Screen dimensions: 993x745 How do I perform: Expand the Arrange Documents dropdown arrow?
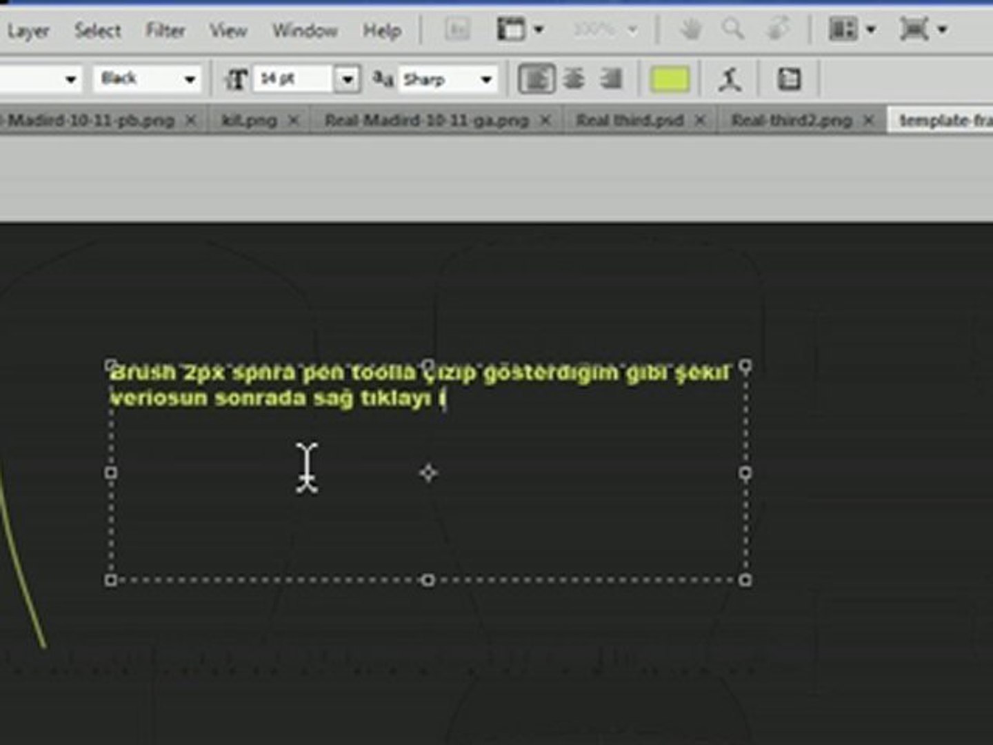tap(870, 30)
